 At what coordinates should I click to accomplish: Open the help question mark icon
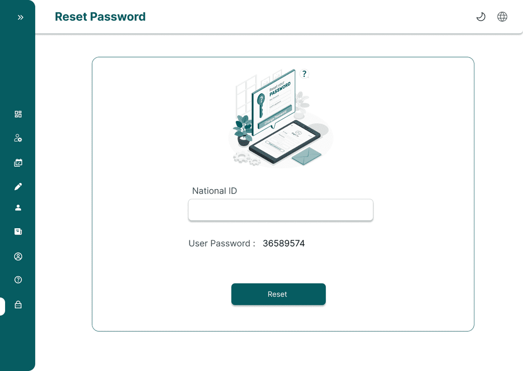pos(18,280)
